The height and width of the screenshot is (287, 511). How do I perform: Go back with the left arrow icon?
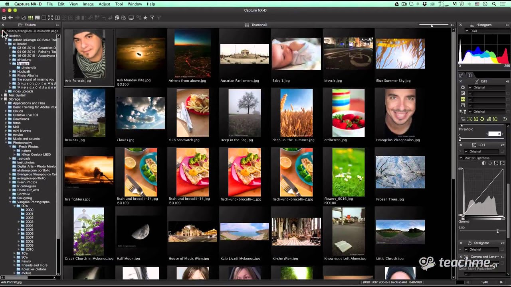click(x=10, y=18)
